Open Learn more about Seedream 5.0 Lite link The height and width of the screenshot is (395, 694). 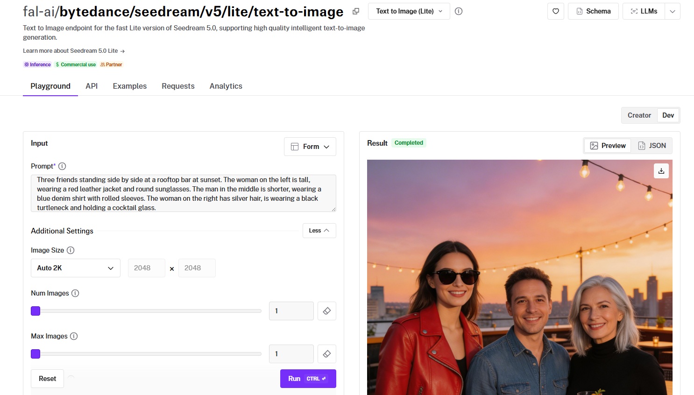coord(74,51)
